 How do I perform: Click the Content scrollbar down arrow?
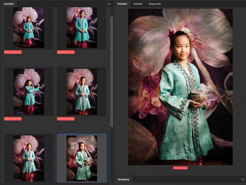point(111,180)
